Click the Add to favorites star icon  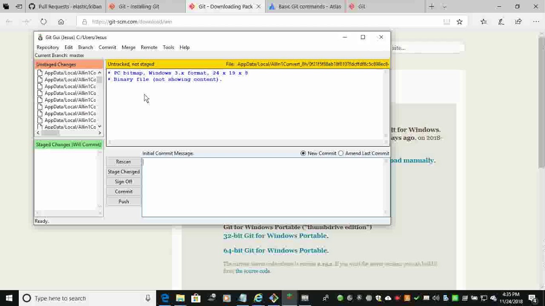coord(459,22)
